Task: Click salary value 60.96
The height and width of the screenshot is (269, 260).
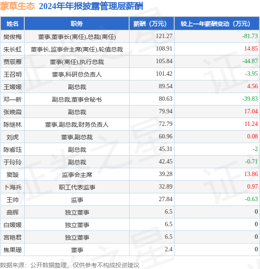Action: tap(166, 136)
